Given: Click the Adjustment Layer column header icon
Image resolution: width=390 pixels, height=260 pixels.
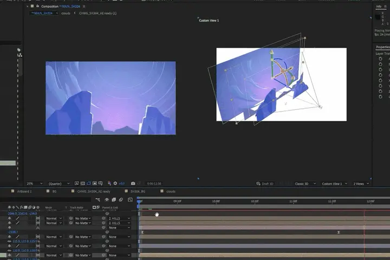Looking at the screenshot, I should point(34,207).
